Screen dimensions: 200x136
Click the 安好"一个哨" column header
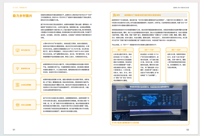(x=149, y=50)
